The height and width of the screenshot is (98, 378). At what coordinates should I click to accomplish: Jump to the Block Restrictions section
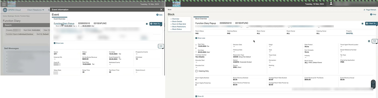179,26
